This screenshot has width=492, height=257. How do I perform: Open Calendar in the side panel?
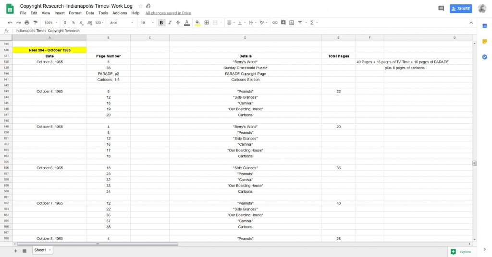point(484,26)
